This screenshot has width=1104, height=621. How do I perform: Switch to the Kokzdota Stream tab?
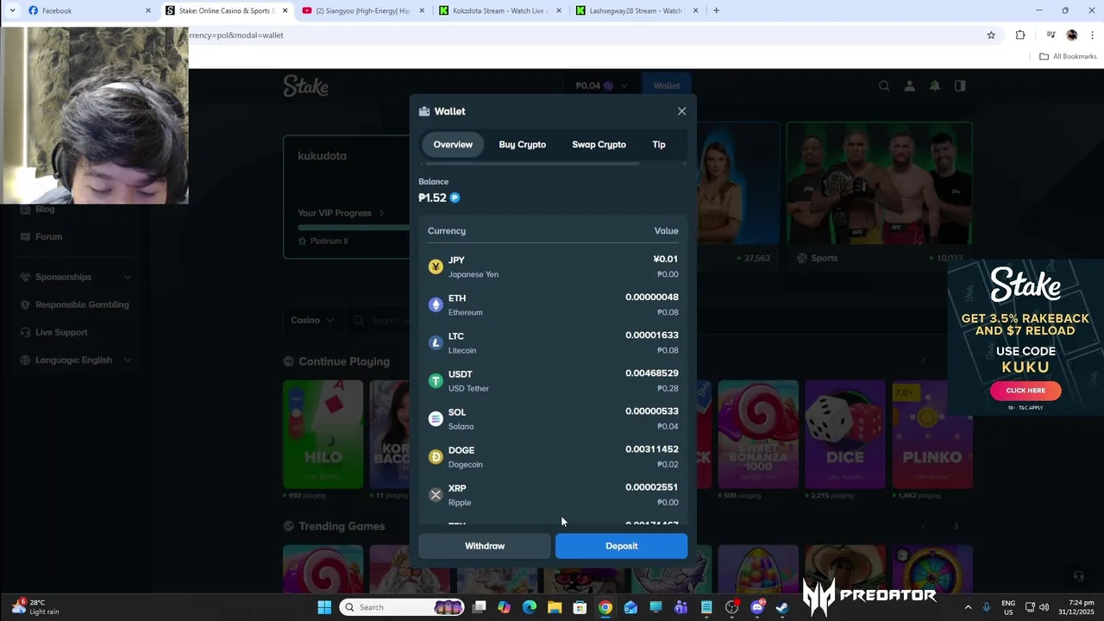coord(501,10)
